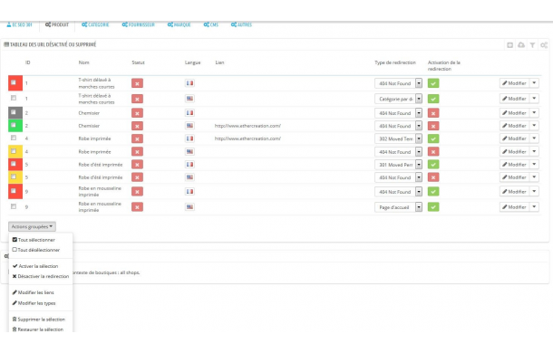The image size is (553, 353).
Task: Check the yellow box for English Robe imprimée row
Action: tap(14, 151)
